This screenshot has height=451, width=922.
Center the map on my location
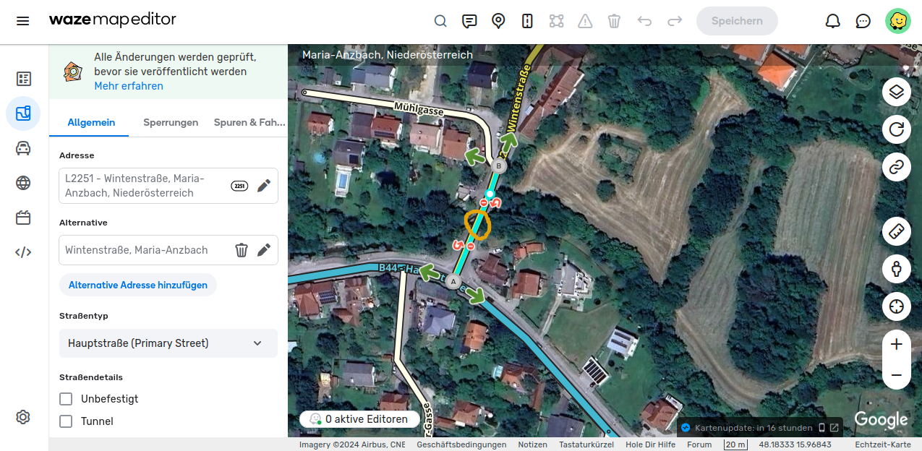pyautogui.click(x=896, y=306)
